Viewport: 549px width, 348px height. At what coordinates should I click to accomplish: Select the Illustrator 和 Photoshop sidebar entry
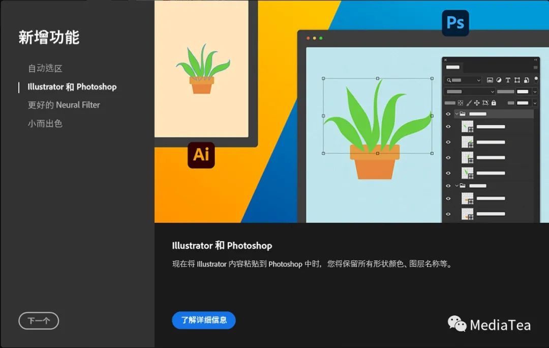click(x=72, y=87)
